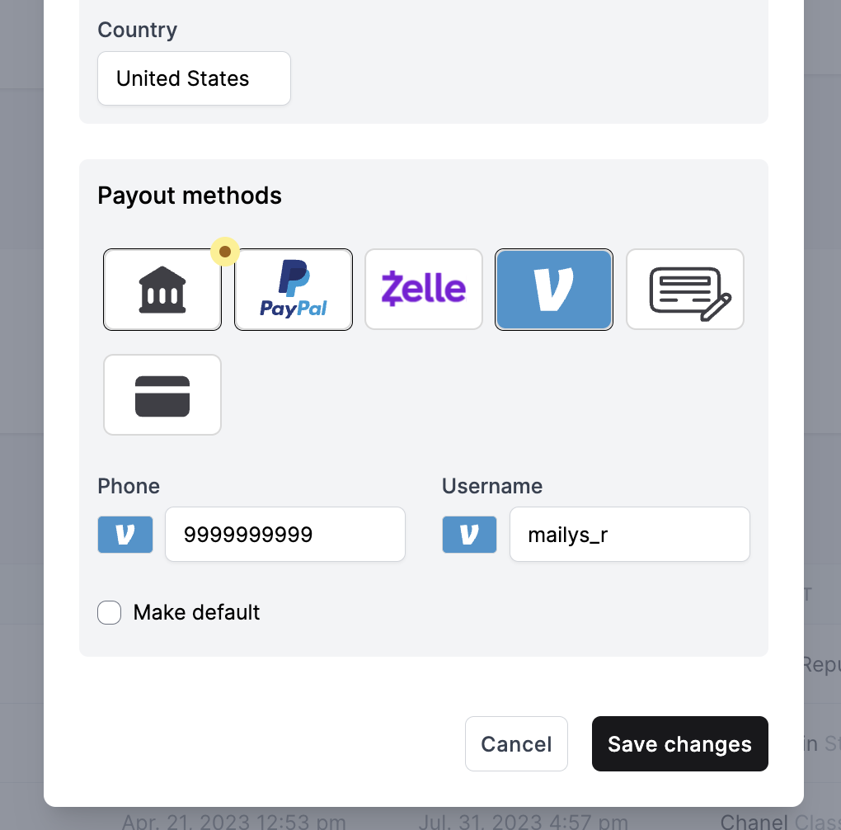Viewport: 841px width, 830px height.
Task: Choose PayPal as payout method
Action: tap(294, 290)
